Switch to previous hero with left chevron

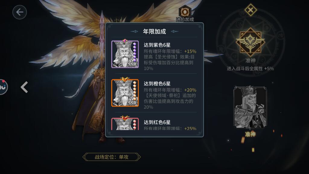tap(24, 87)
